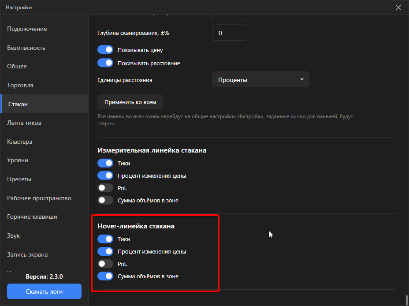Turn off 'Процент изменения цены' under Измерительная линейка

105,175
